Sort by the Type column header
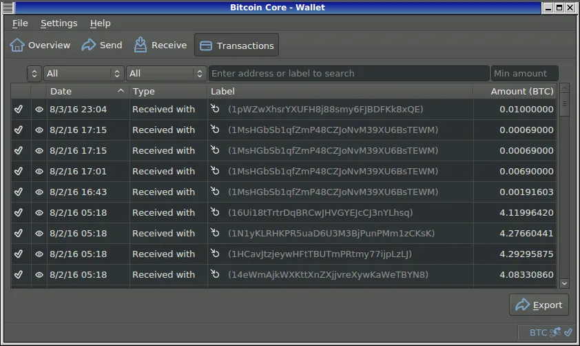Screen dimensions: 580x346 [x=168, y=92]
